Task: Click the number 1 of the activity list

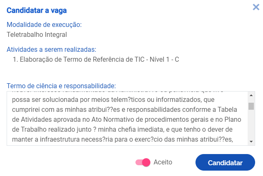Action: pos(15,60)
